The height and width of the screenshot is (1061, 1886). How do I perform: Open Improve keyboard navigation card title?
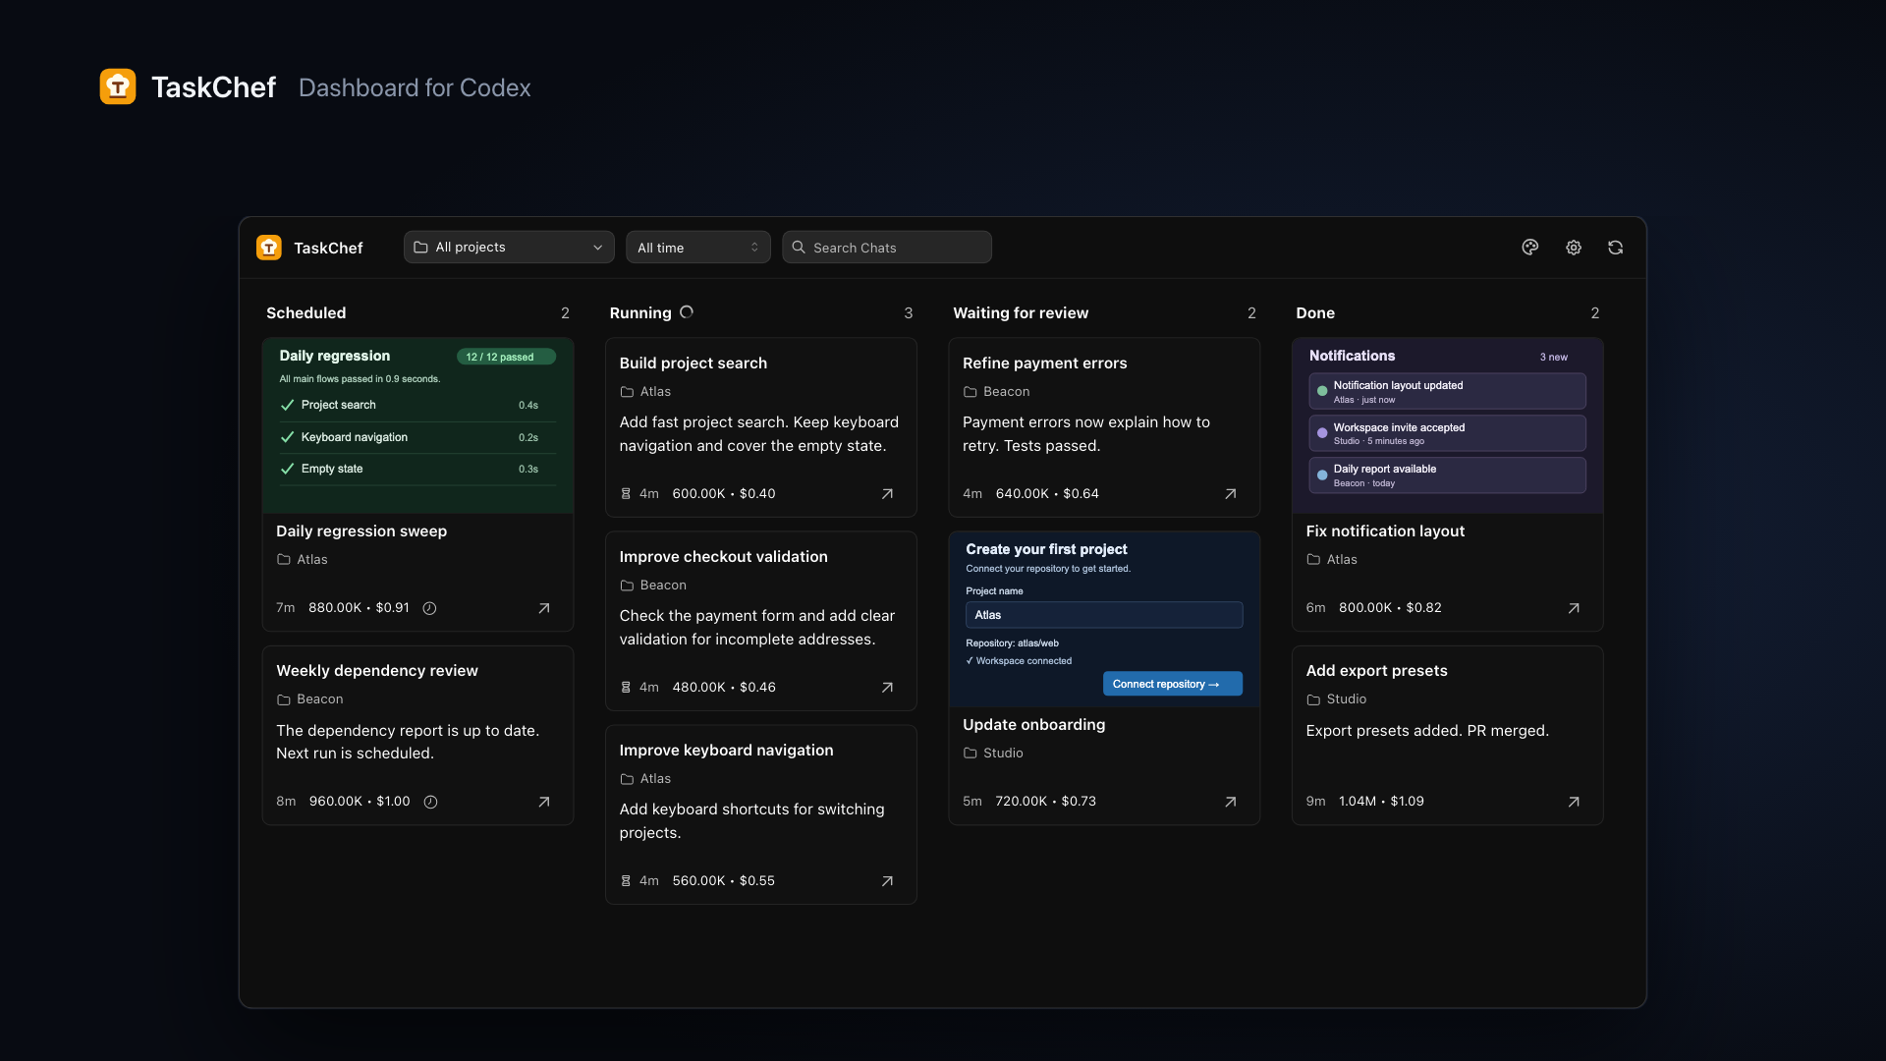pyautogui.click(x=726, y=751)
